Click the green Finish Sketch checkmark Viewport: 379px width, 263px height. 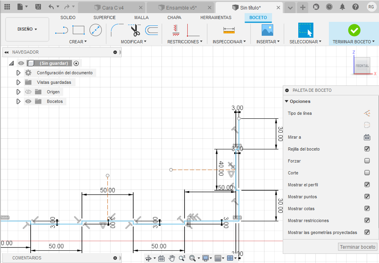[x=354, y=30]
